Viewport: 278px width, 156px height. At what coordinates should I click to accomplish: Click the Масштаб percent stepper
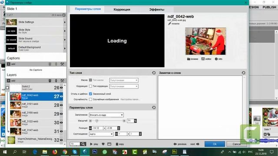click(x=136, y=121)
